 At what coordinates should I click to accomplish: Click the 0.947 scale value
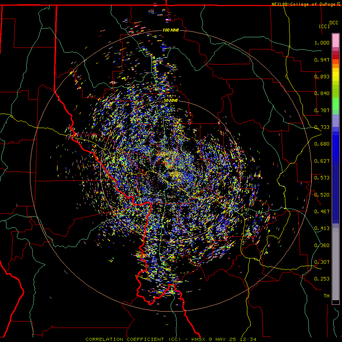(322, 60)
